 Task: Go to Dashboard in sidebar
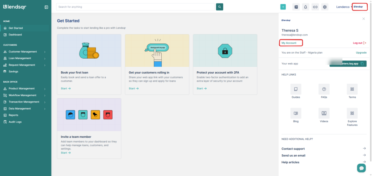click(15, 35)
